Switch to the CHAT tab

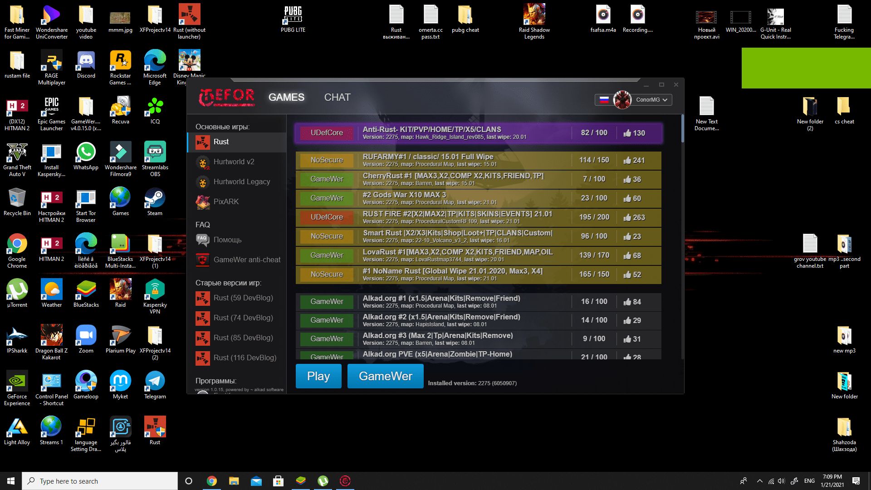coord(337,97)
